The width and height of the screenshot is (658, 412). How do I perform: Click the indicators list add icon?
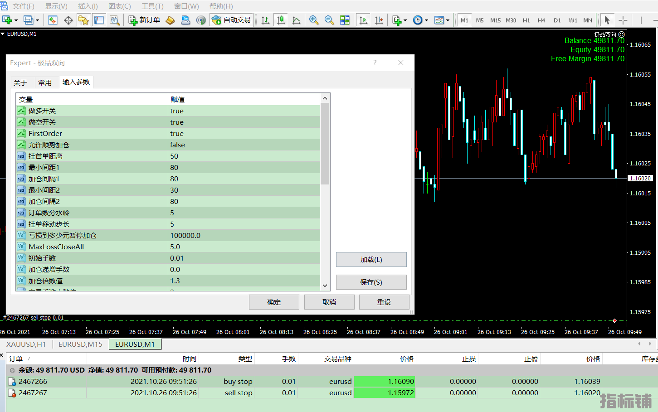[x=397, y=20]
